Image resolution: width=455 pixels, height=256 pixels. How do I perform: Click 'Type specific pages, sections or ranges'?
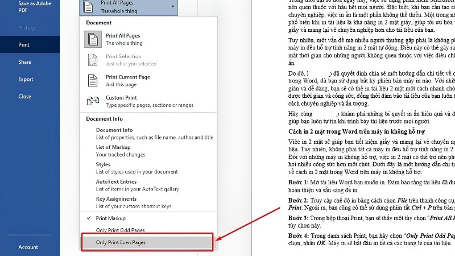(150, 105)
